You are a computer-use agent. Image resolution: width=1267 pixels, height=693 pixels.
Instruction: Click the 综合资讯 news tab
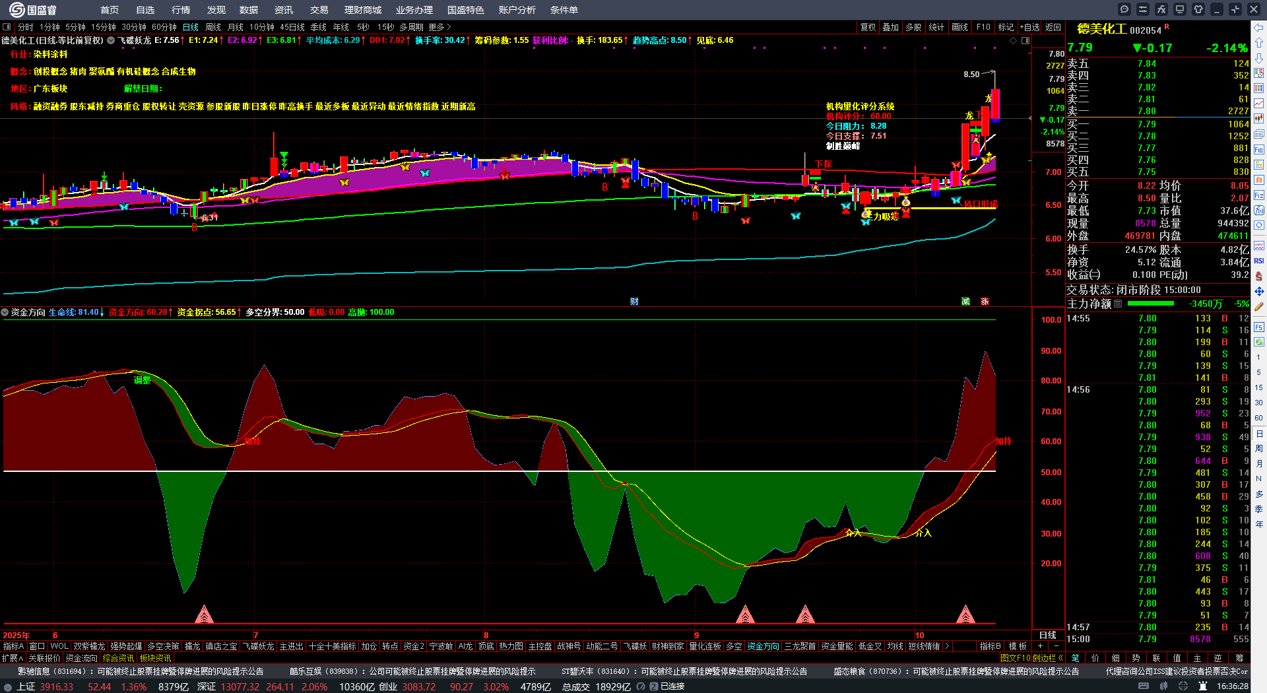(x=118, y=658)
